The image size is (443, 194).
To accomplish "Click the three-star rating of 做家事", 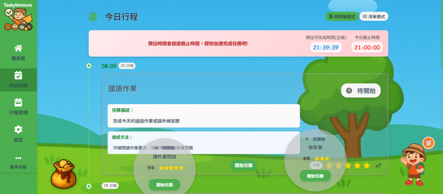I will tap(322, 159).
